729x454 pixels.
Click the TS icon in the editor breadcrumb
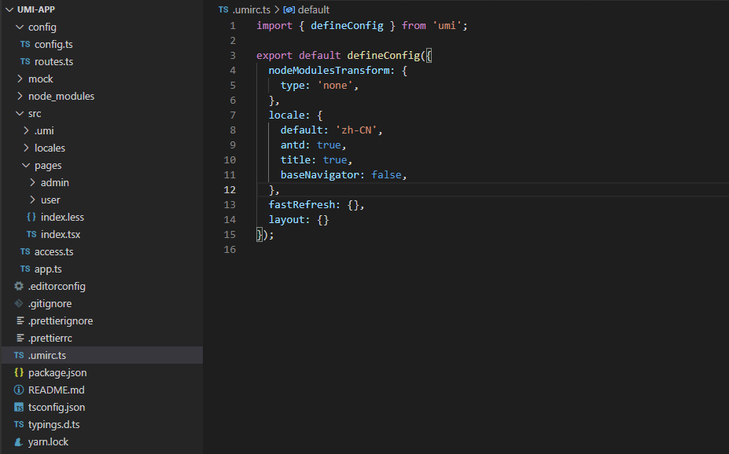coord(223,9)
